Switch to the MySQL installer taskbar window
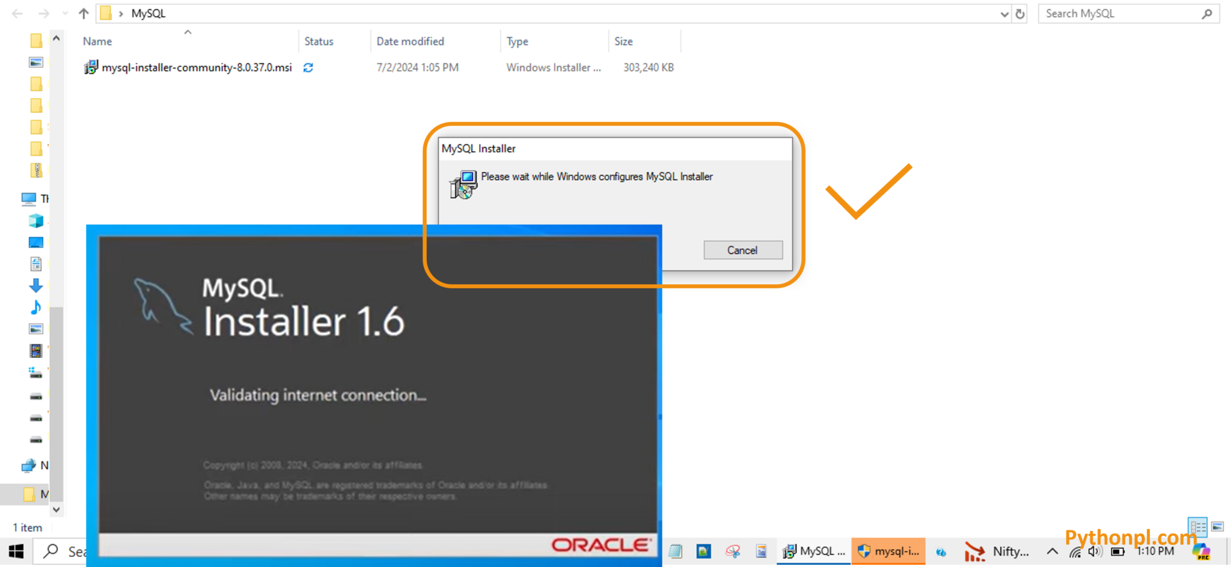 [813, 551]
